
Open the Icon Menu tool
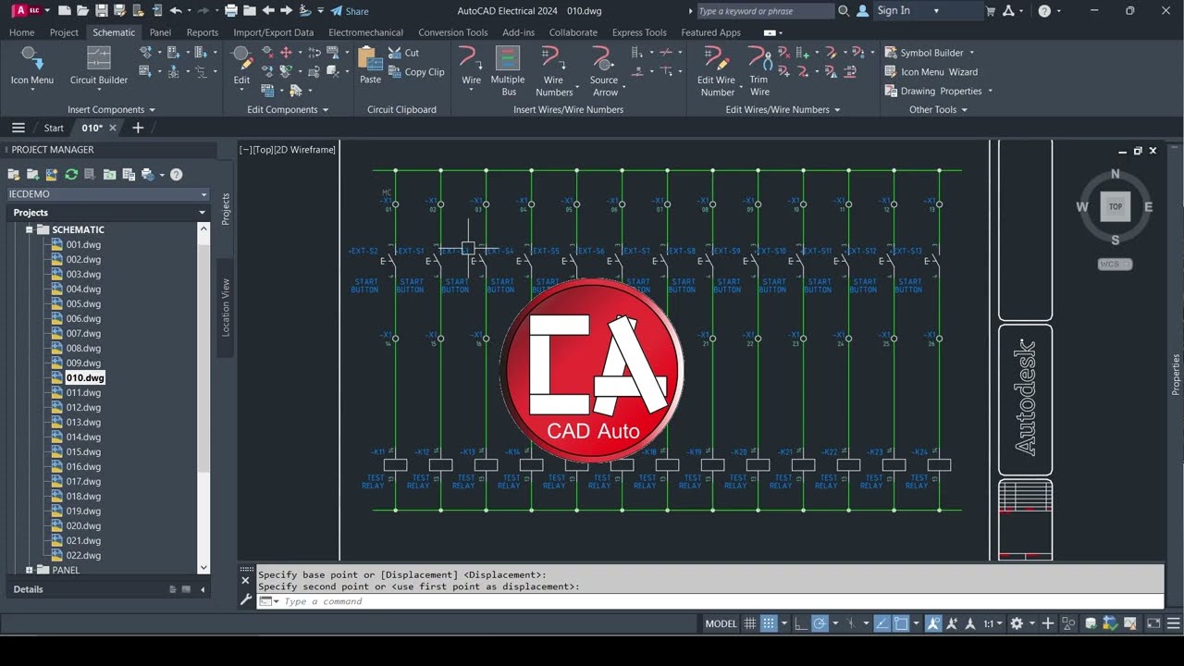[32, 67]
